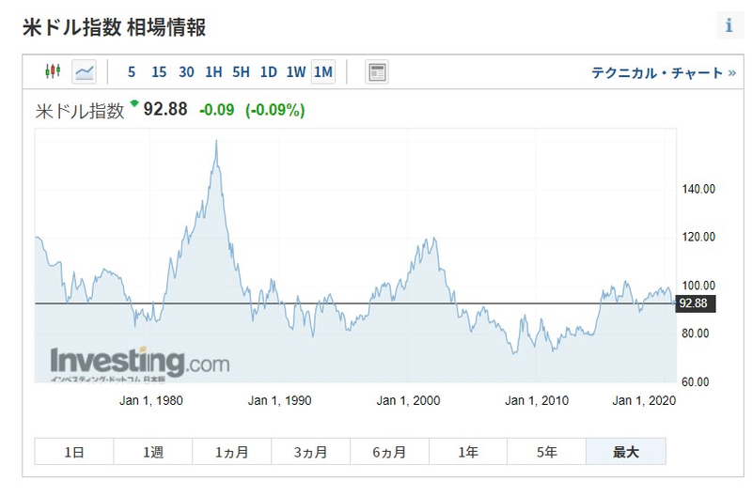752x496 pixels.
Task: Set chart range to 1ヵ月
Action: (x=231, y=452)
